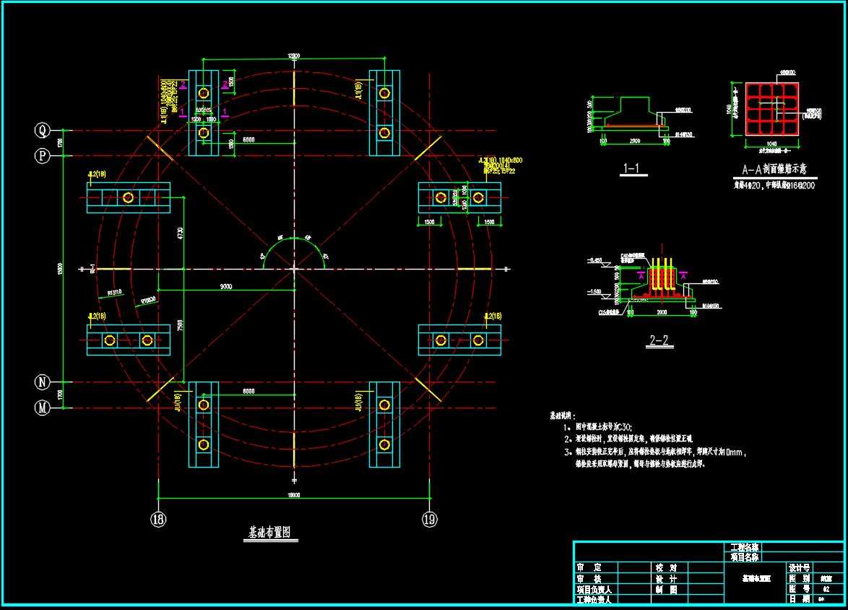
Task: Click the 2-2 section label
Action: pos(659,340)
